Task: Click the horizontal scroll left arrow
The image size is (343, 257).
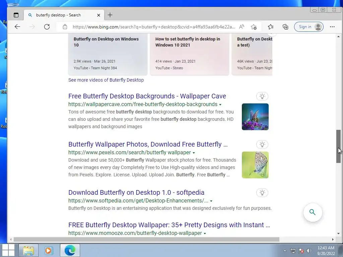Action: pos(10,239)
